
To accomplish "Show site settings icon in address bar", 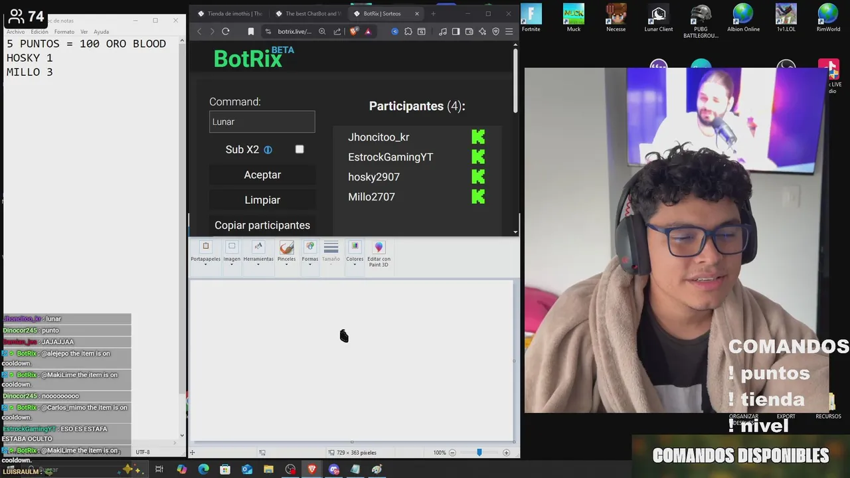I will [268, 31].
